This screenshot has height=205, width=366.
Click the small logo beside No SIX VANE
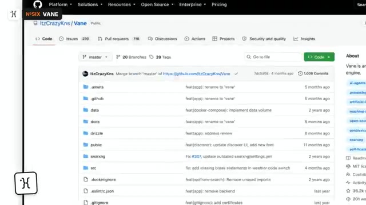14,14
